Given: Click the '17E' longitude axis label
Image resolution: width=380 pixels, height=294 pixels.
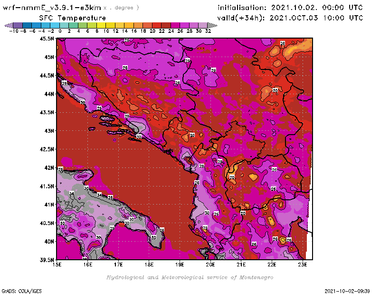Looking at the screenshot, I should click(118, 265).
